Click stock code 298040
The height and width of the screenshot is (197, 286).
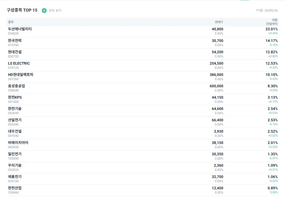tap(13, 90)
